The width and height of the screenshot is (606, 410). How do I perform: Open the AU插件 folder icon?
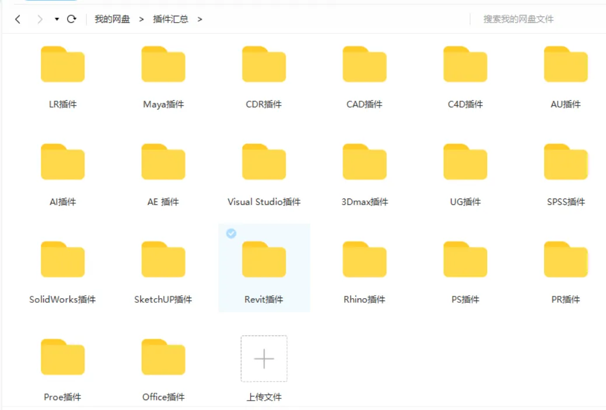click(566, 64)
